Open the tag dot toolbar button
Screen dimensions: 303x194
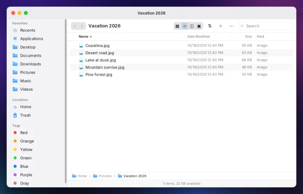(221, 26)
